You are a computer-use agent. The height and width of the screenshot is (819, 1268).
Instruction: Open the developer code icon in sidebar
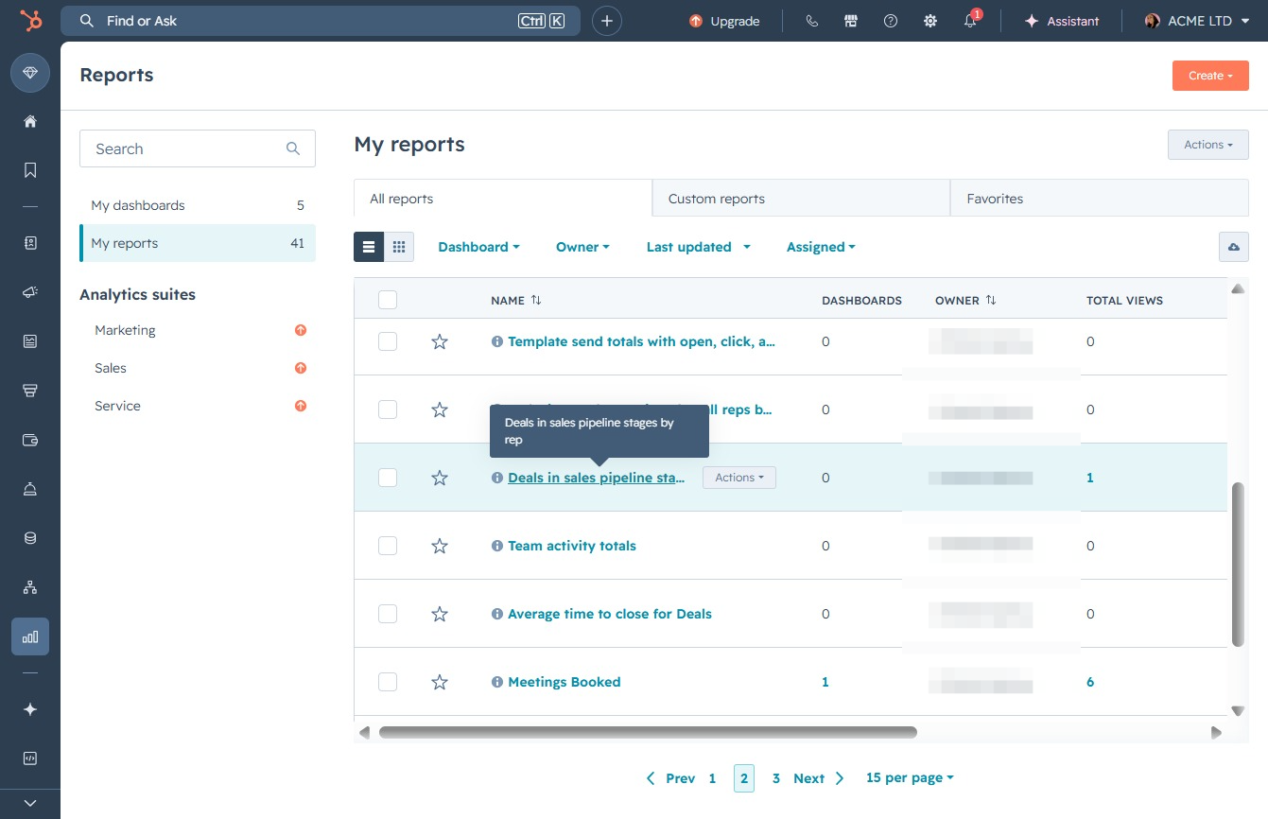tap(30, 758)
